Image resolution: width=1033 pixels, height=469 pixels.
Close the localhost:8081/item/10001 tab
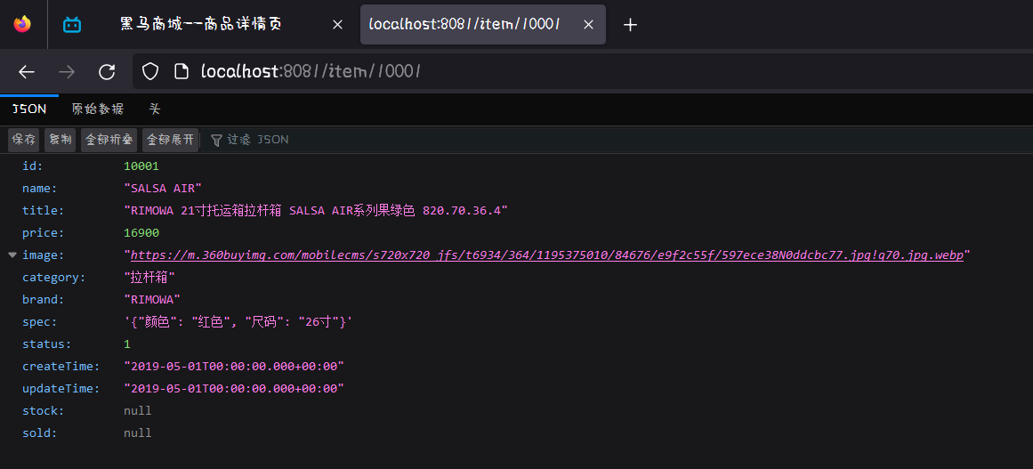point(589,25)
